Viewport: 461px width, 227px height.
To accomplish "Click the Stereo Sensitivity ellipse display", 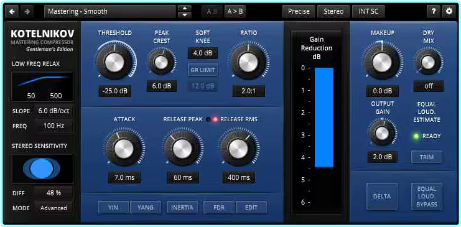I will [42, 169].
